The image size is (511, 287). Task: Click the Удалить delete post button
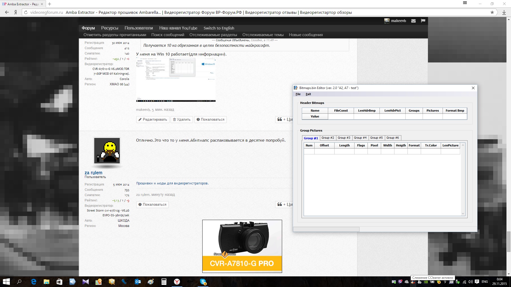pos(182,120)
